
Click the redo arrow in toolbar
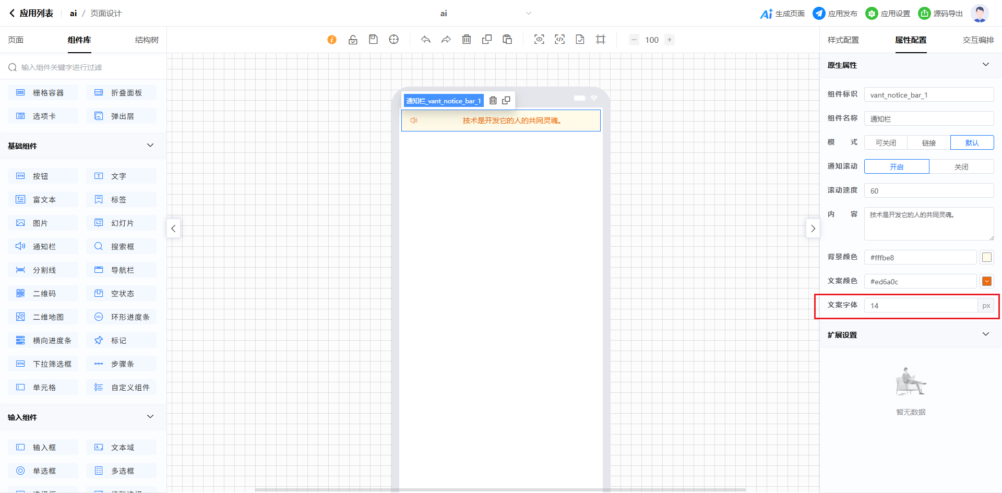(x=446, y=40)
